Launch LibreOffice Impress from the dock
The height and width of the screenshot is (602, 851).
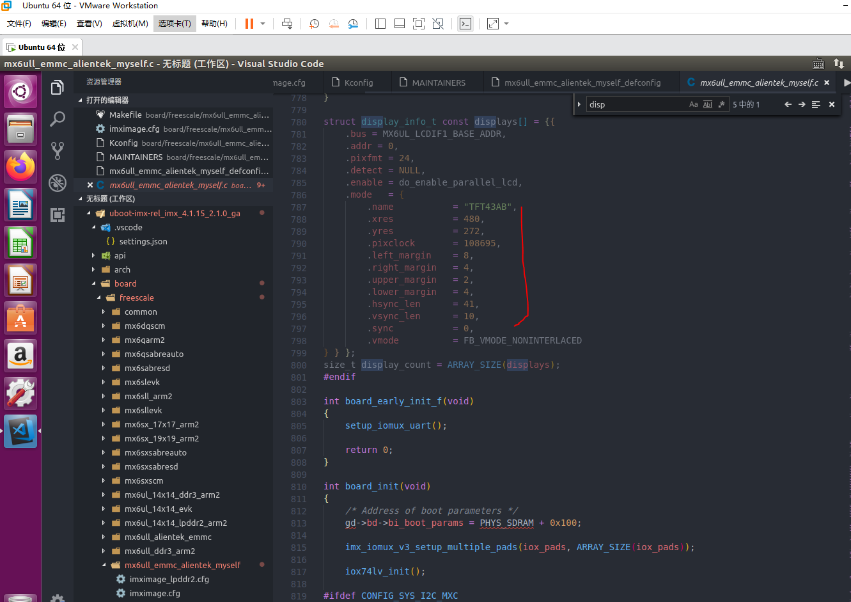click(x=20, y=280)
